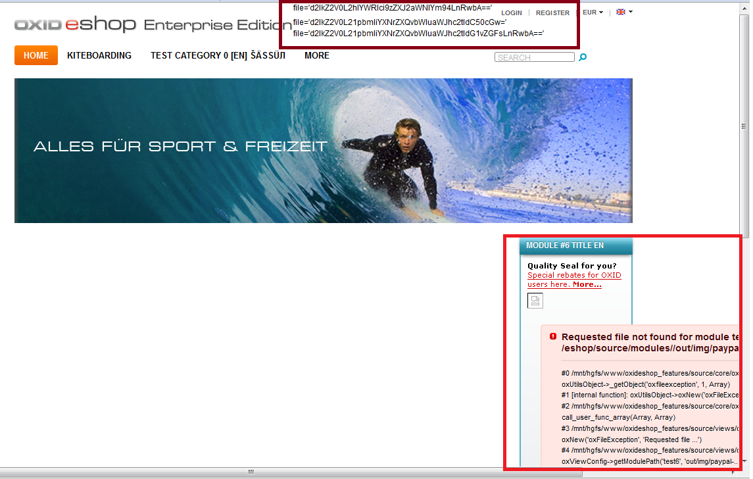Focus the SEARCH input field
Image resolution: width=753 pixels, height=479 pixels.
(534, 58)
